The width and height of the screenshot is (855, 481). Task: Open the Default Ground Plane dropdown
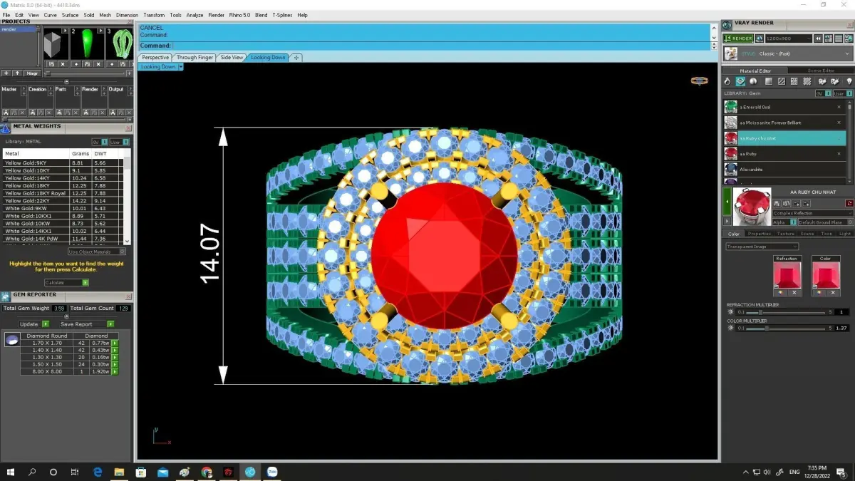coord(825,222)
